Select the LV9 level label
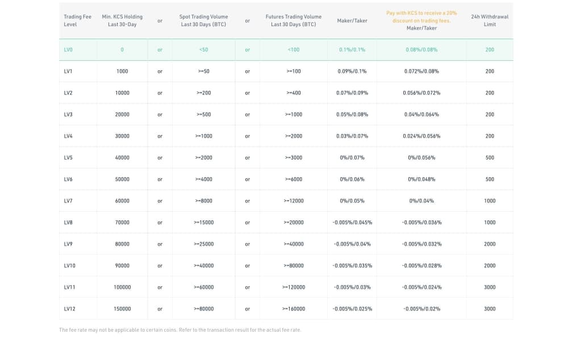Viewport: 568px width, 341px height. [68, 244]
